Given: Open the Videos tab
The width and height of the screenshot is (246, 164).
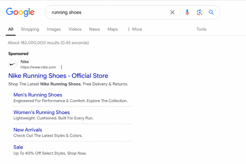Looking at the screenshot, I should pyautogui.click(x=75, y=29).
